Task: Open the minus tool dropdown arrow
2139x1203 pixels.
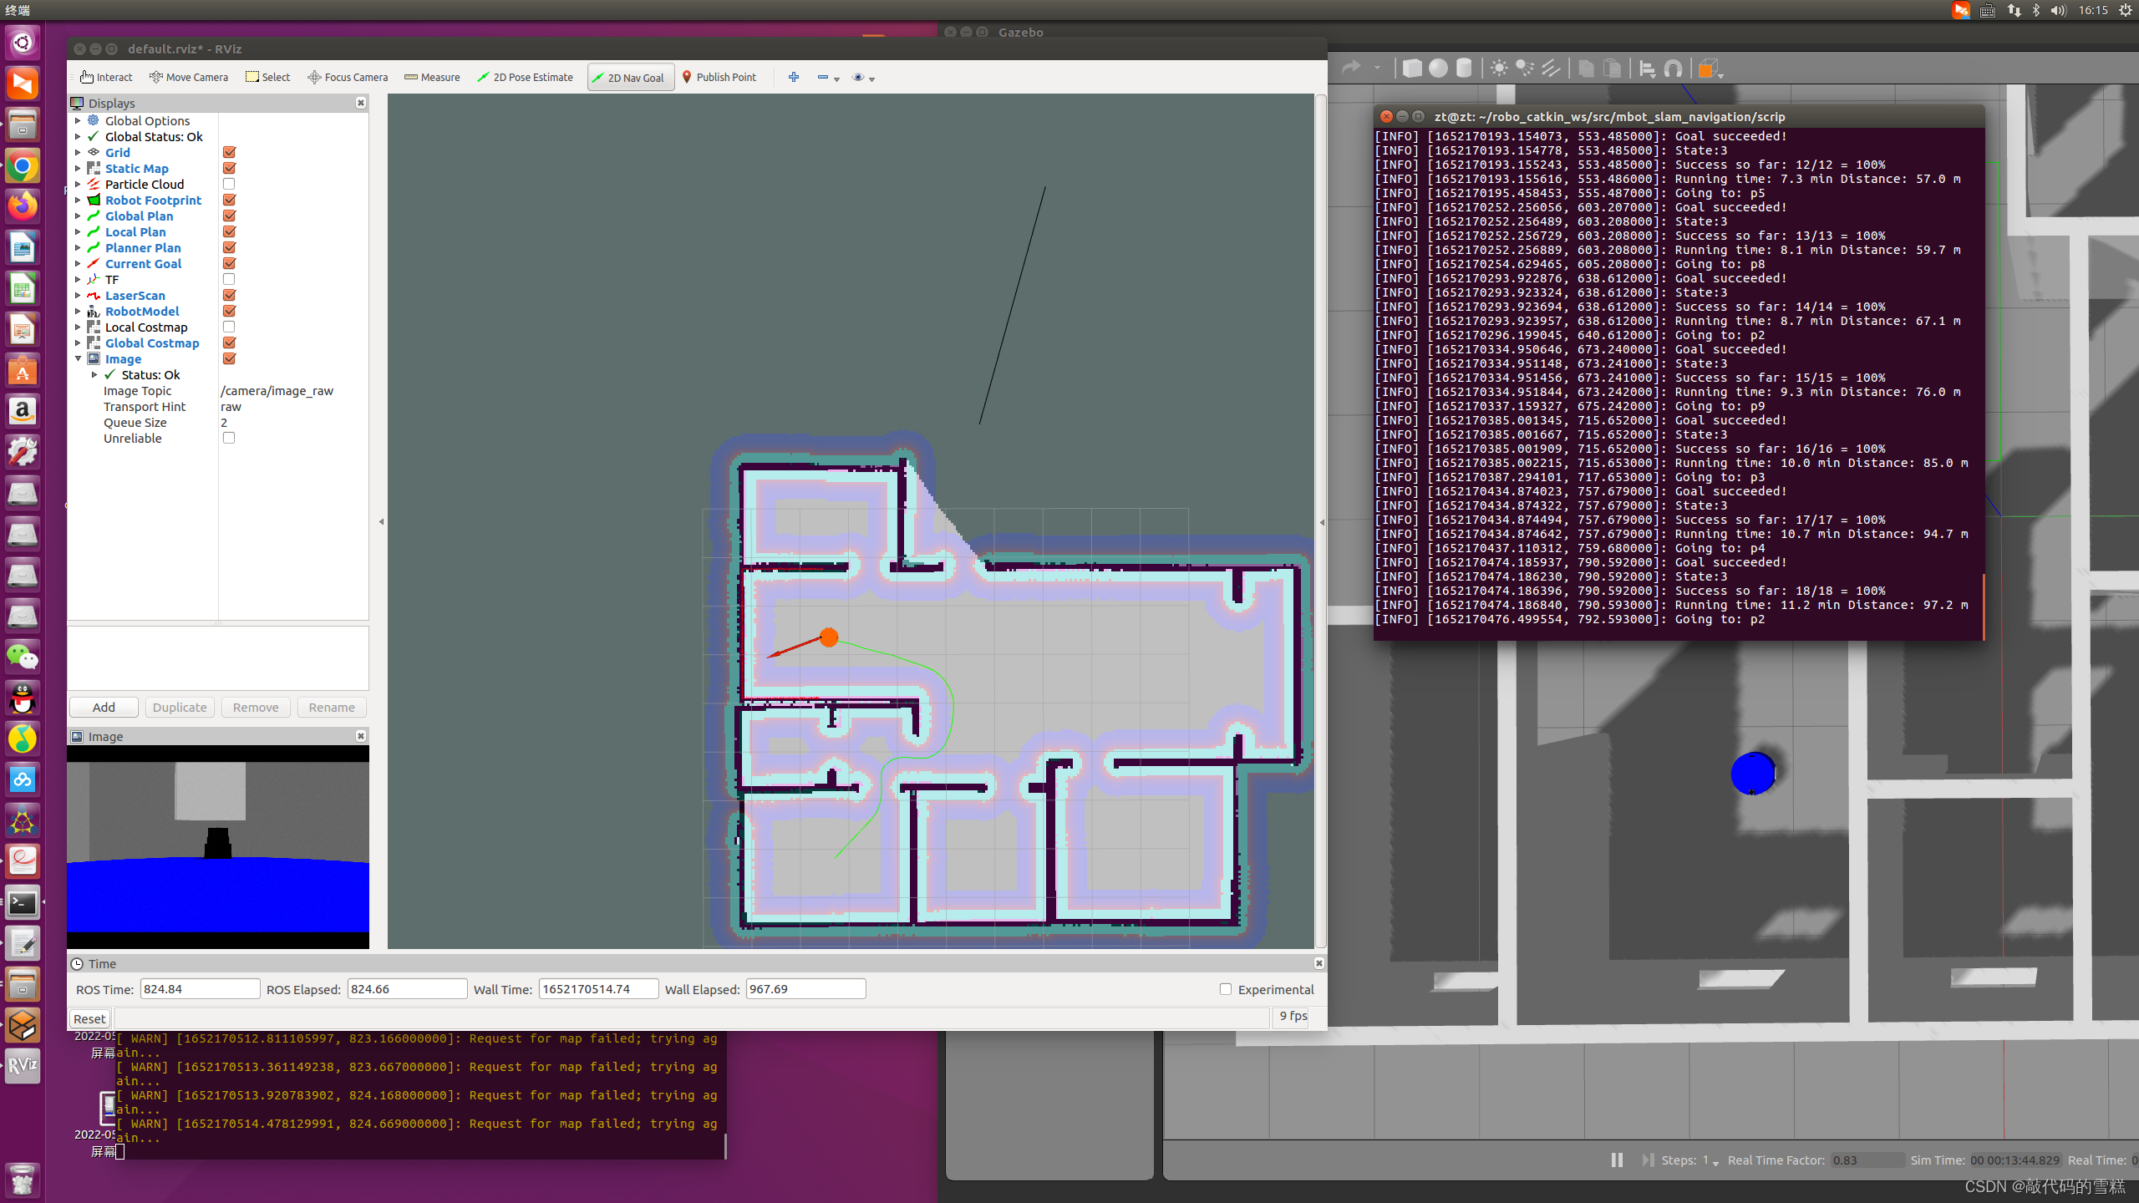Action: coord(836,79)
